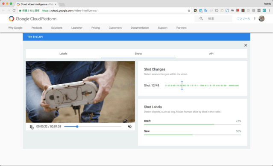
Task: Open the Products menu
Action: tap(37, 28)
